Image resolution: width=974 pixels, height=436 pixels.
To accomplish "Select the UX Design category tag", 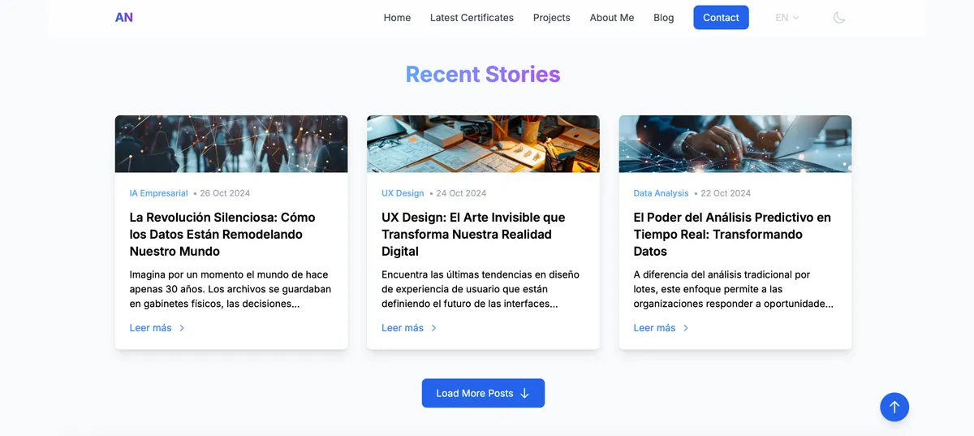I will 403,193.
